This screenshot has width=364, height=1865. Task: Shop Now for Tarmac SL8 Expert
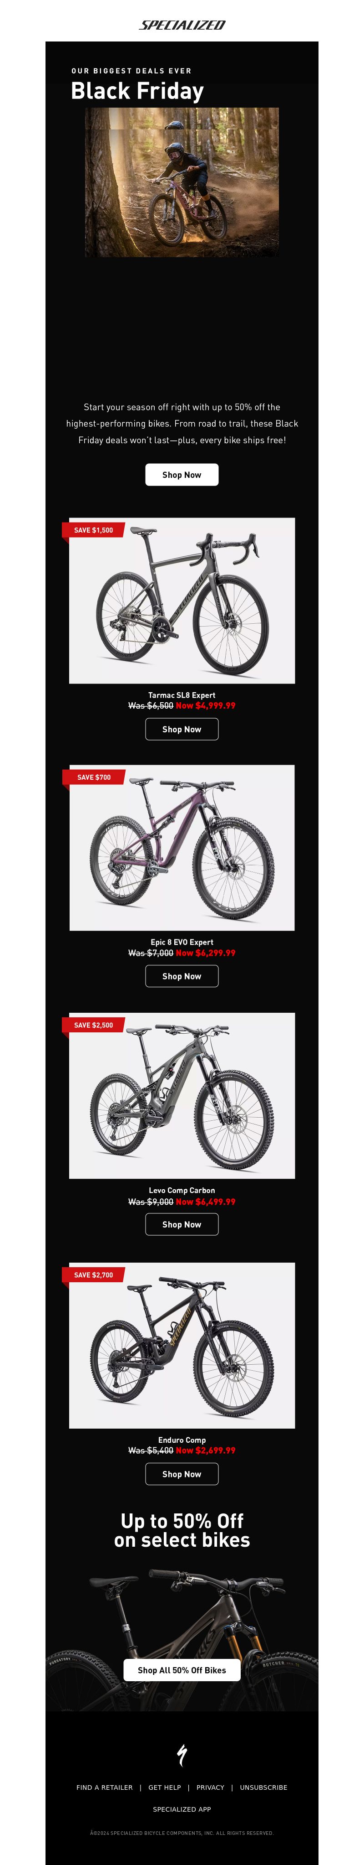tap(182, 729)
